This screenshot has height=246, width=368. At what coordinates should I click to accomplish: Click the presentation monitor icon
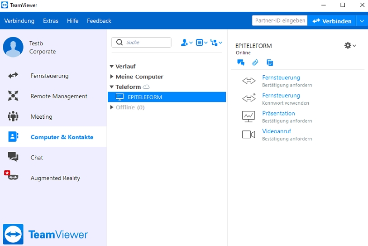click(249, 116)
